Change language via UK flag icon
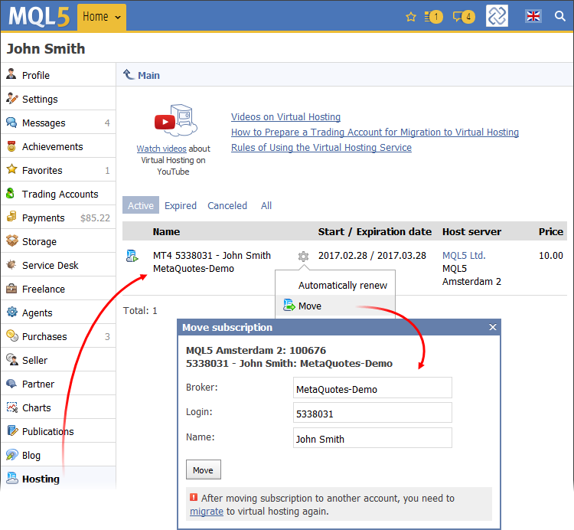Screen dimensions: 574x530 [x=533, y=16]
